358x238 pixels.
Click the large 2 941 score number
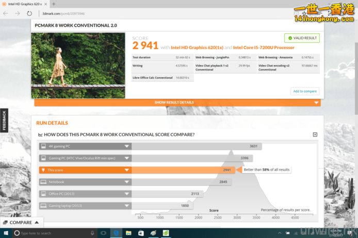(x=145, y=46)
